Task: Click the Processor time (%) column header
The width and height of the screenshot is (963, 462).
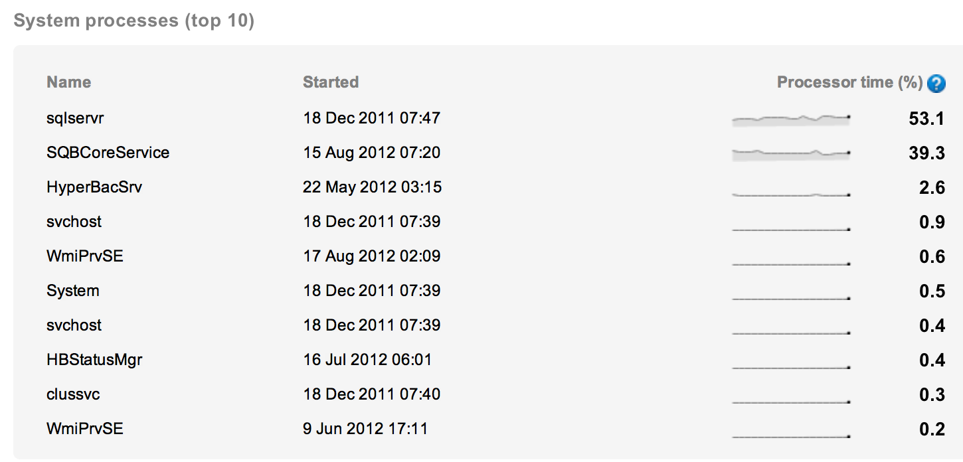Action: 849,82
